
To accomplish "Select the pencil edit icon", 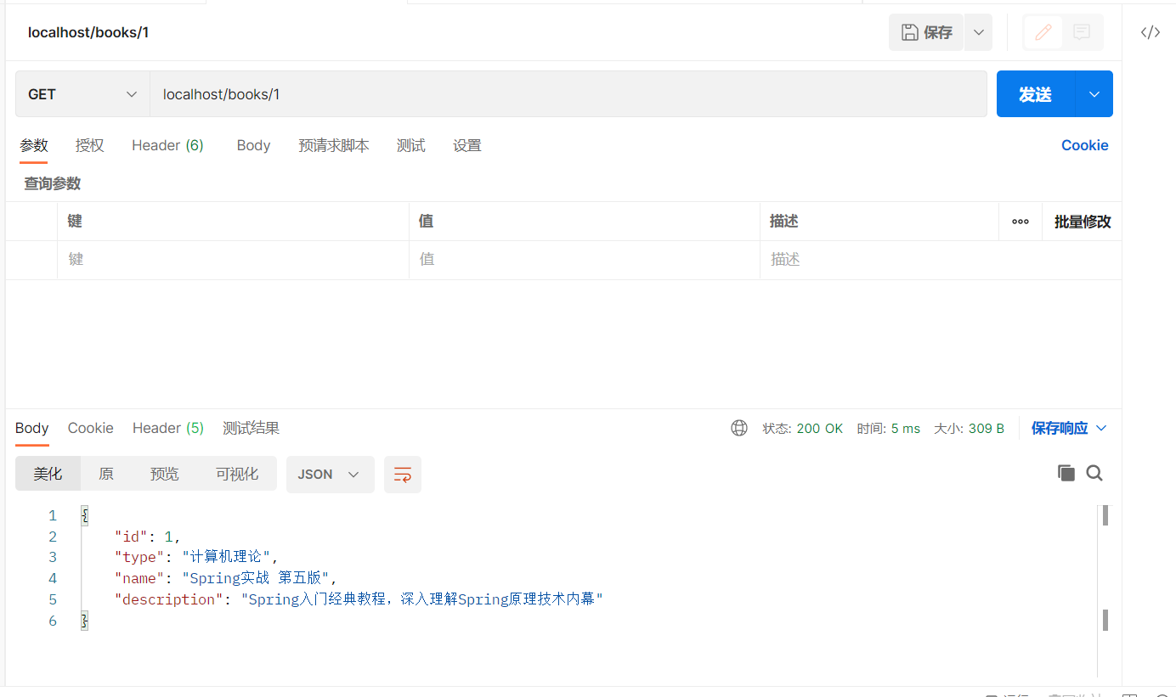I will click(1043, 32).
